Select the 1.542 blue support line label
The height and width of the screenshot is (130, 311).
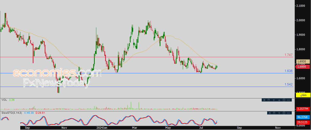[x=288, y=85]
